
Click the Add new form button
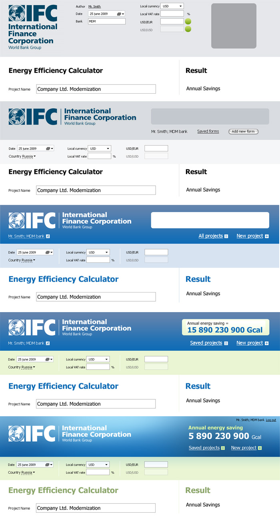[243, 131]
